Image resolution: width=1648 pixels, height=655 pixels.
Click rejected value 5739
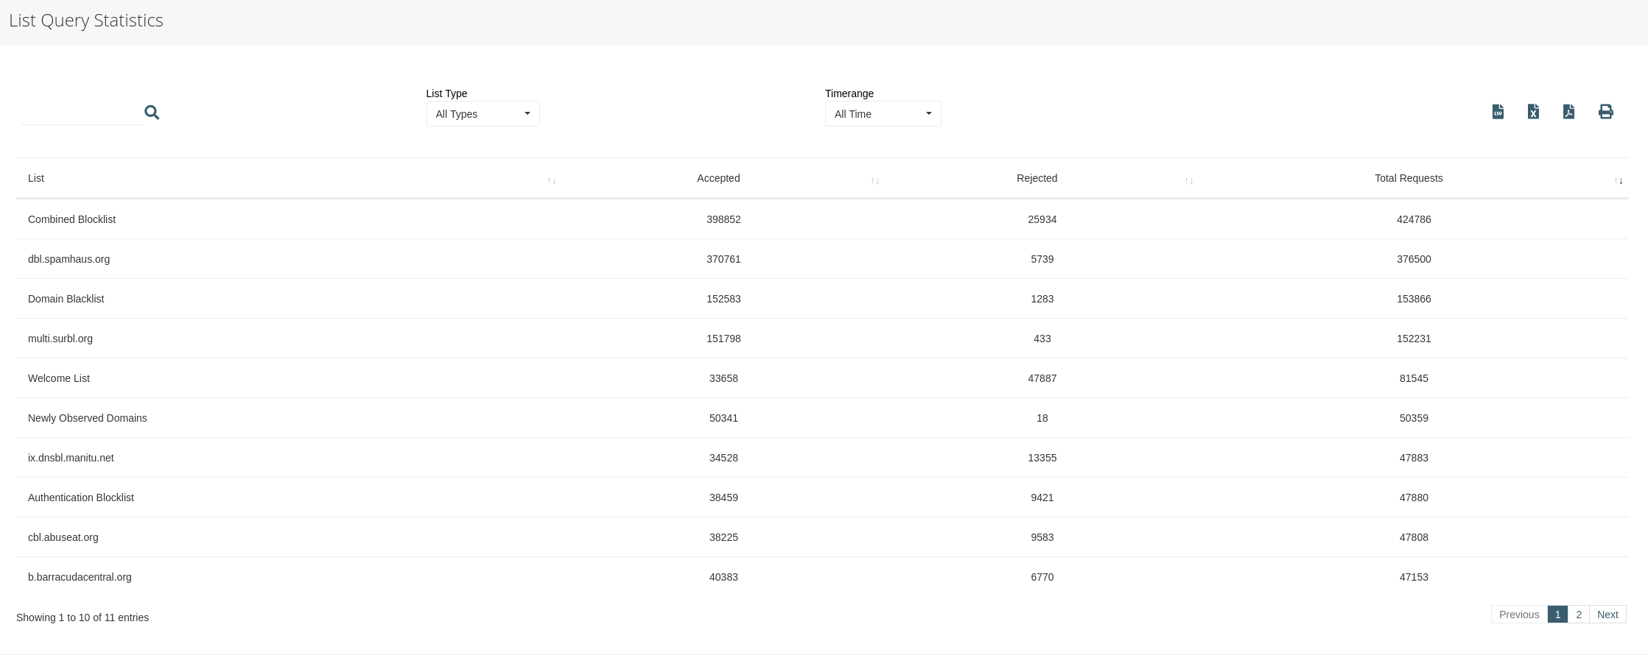click(x=1042, y=259)
